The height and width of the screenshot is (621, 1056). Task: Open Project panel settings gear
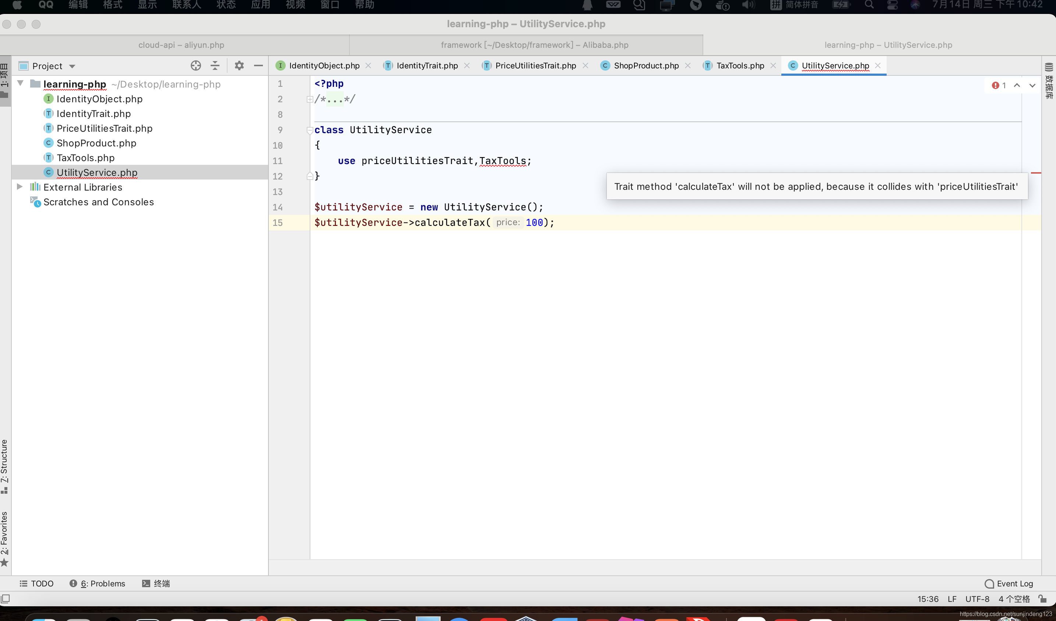(x=239, y=66)
